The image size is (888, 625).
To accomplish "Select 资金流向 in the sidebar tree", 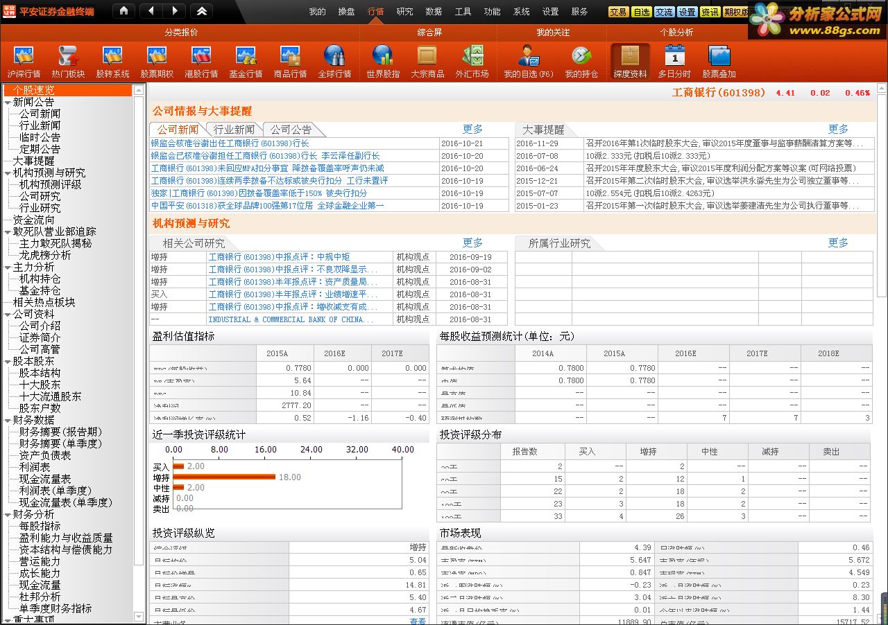I will [33, 220].
